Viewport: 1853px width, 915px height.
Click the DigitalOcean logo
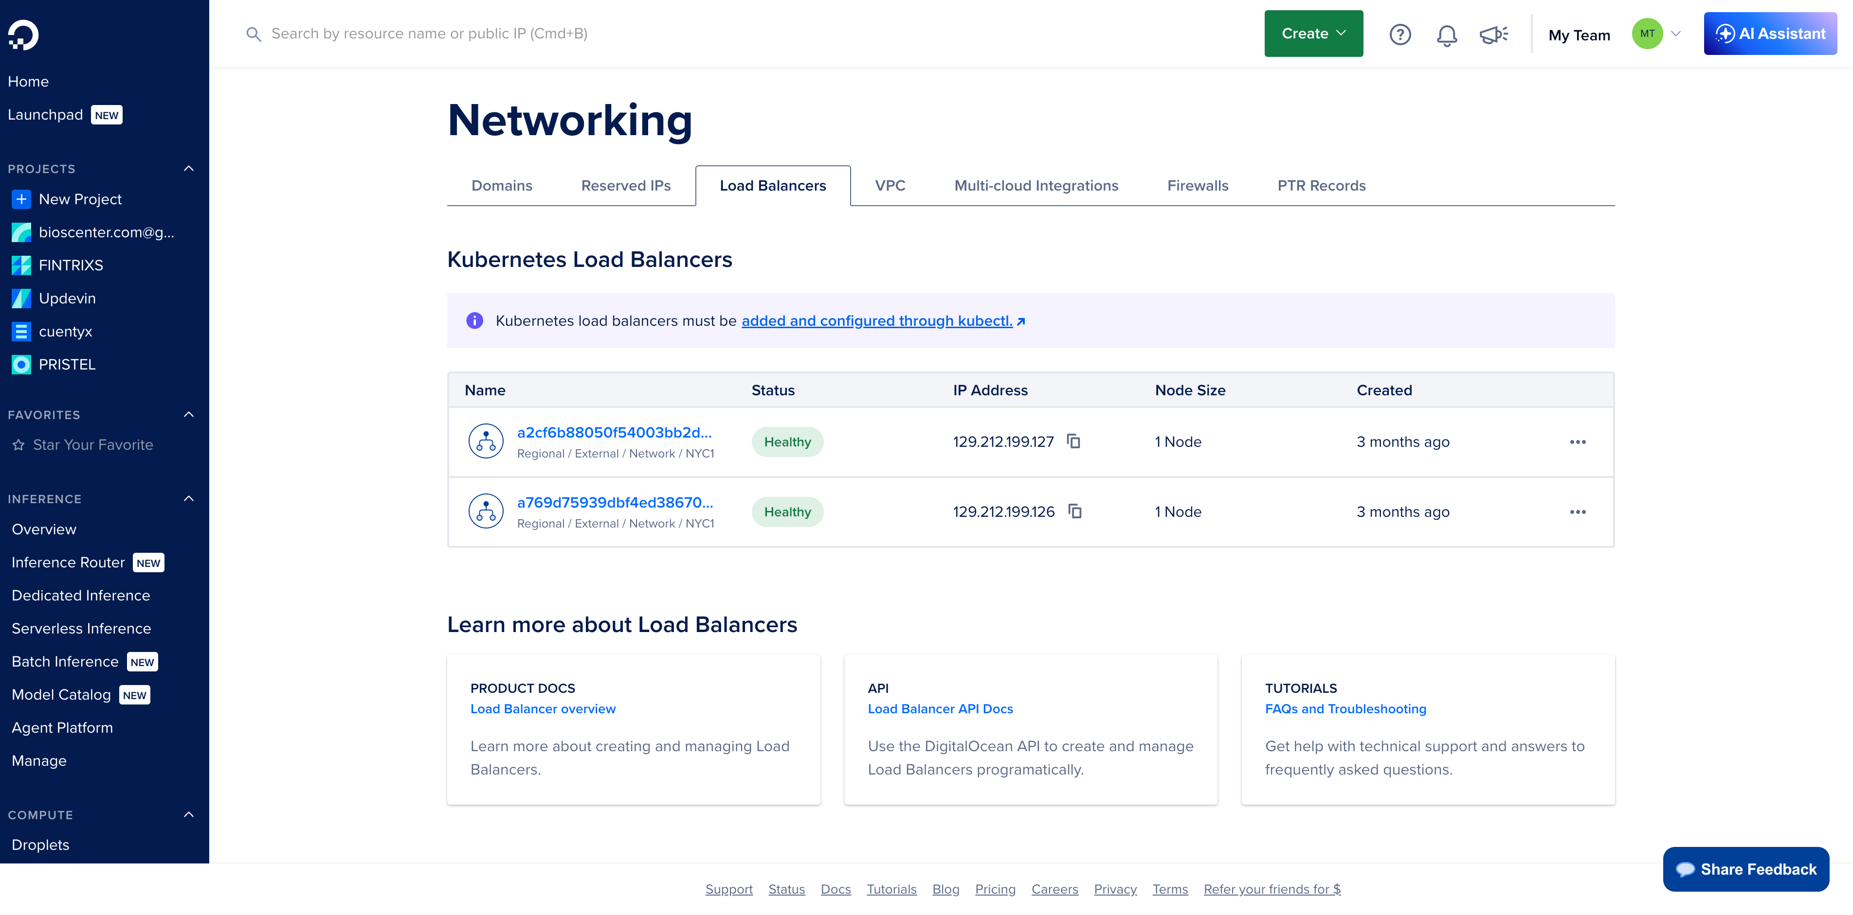(23, 35)
